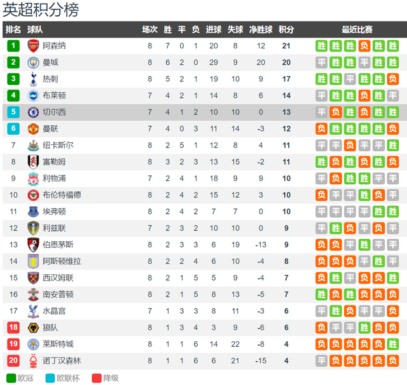Select the Wolves wolf-head logo
This screenshot has width=407, height=385.
(x=33, y=328)
